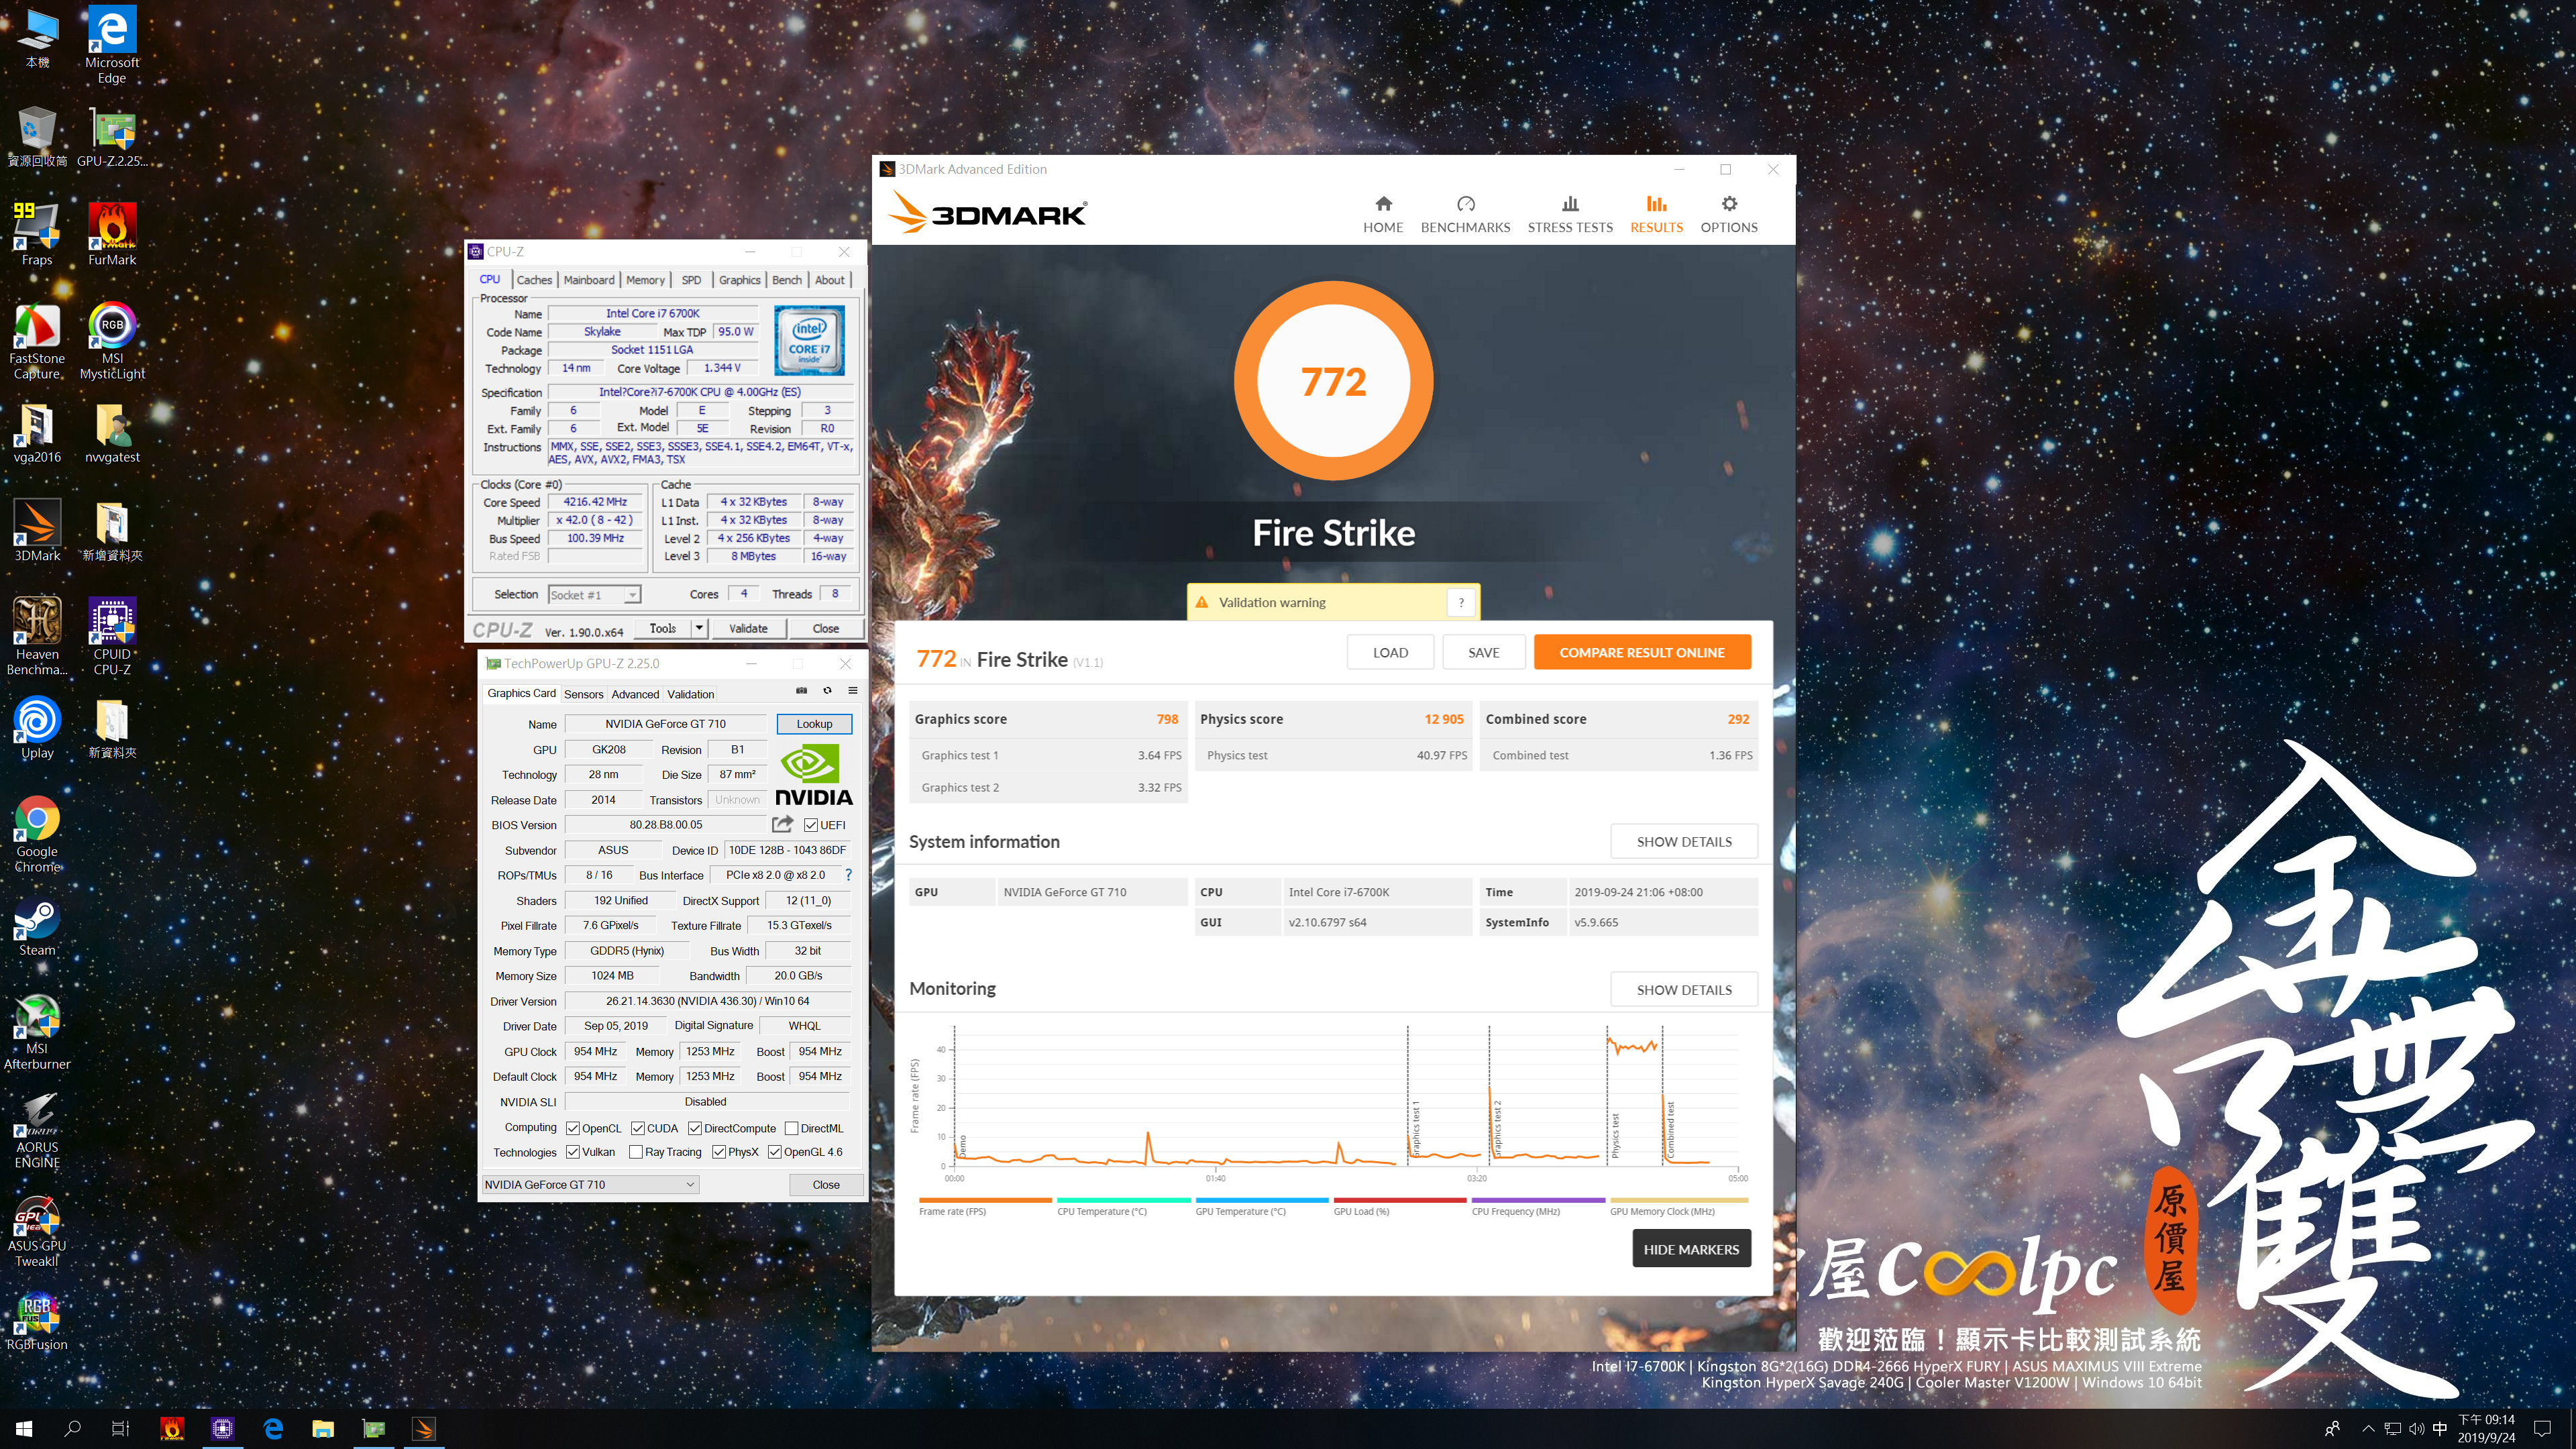Screen dimensions: 2576x1449
Task: Select ASUS GPU TweakII desktop icon
Action: [37, 1229]
